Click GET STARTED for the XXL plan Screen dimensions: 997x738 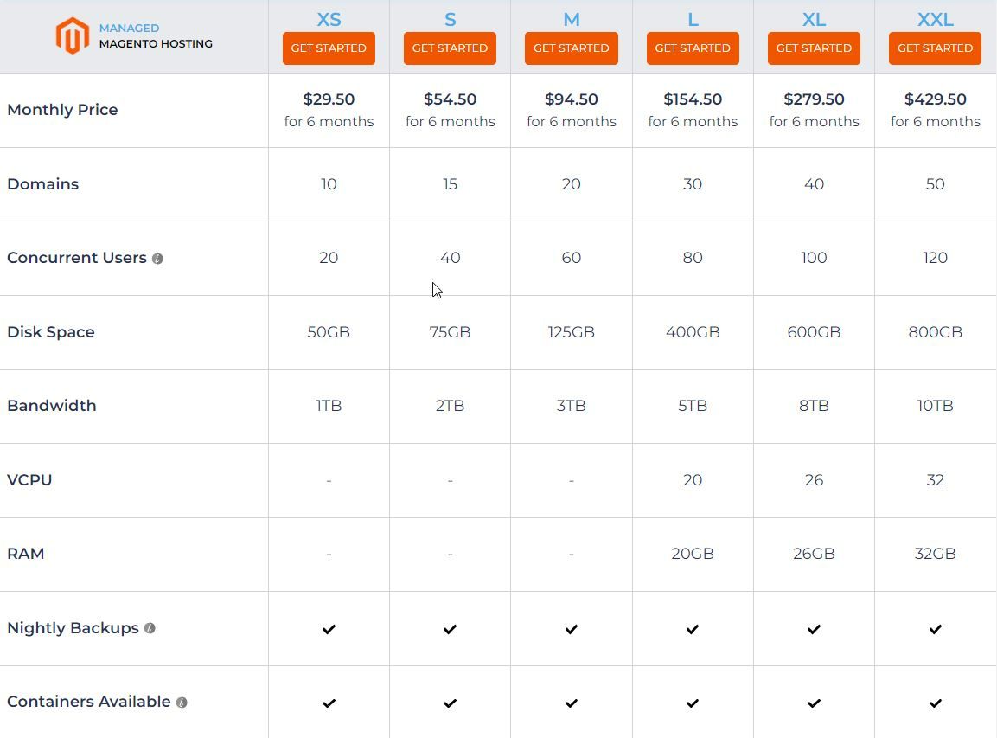tap(935, 48)
